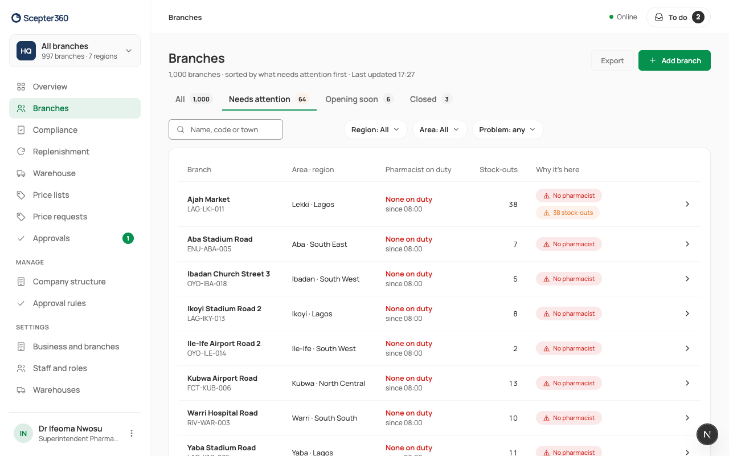
Task: Open the Area: All filter dropdown
Action: [x=440, y=129]
